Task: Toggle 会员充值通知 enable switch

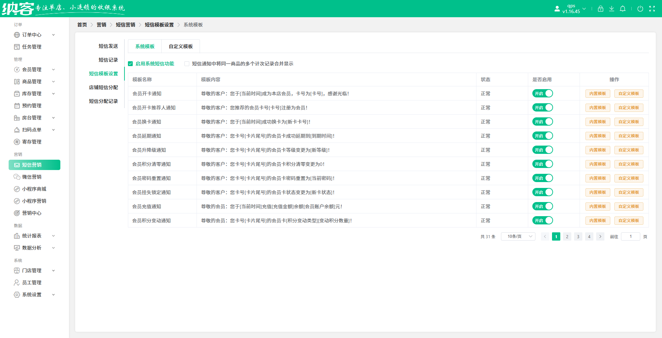Action: click(543, 206)
